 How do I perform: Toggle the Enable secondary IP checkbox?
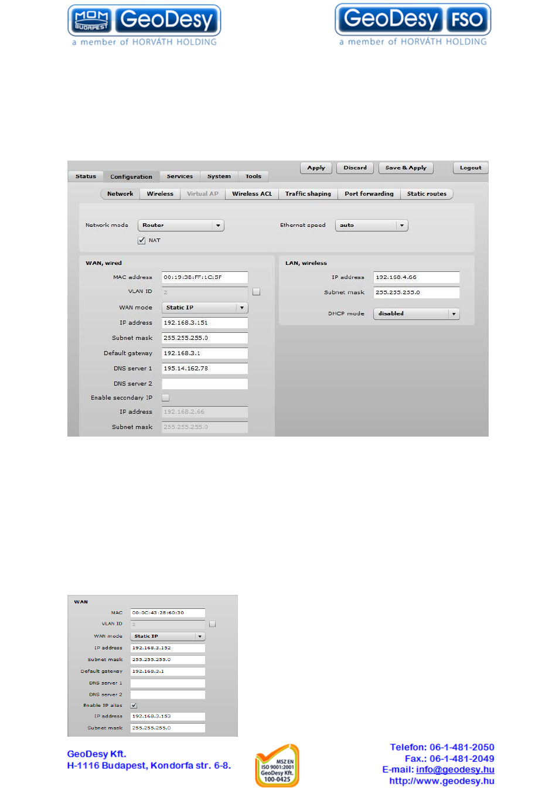click(x=165, y=398)
